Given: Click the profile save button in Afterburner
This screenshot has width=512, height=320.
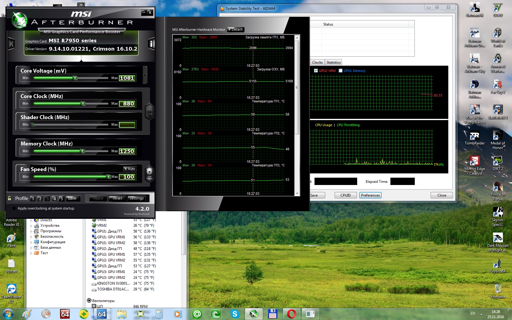Looking at the screenshot, I should click(x=73, y=198).
